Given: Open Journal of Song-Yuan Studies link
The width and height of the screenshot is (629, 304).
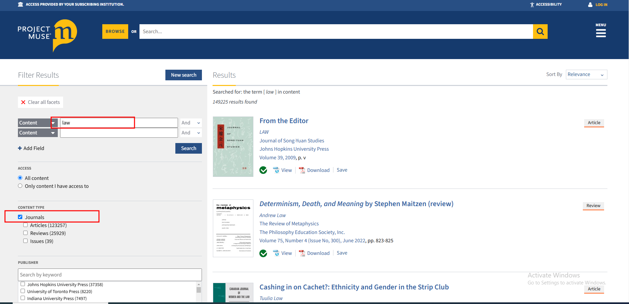Looking at the screenshot, I should click(292, 141).
